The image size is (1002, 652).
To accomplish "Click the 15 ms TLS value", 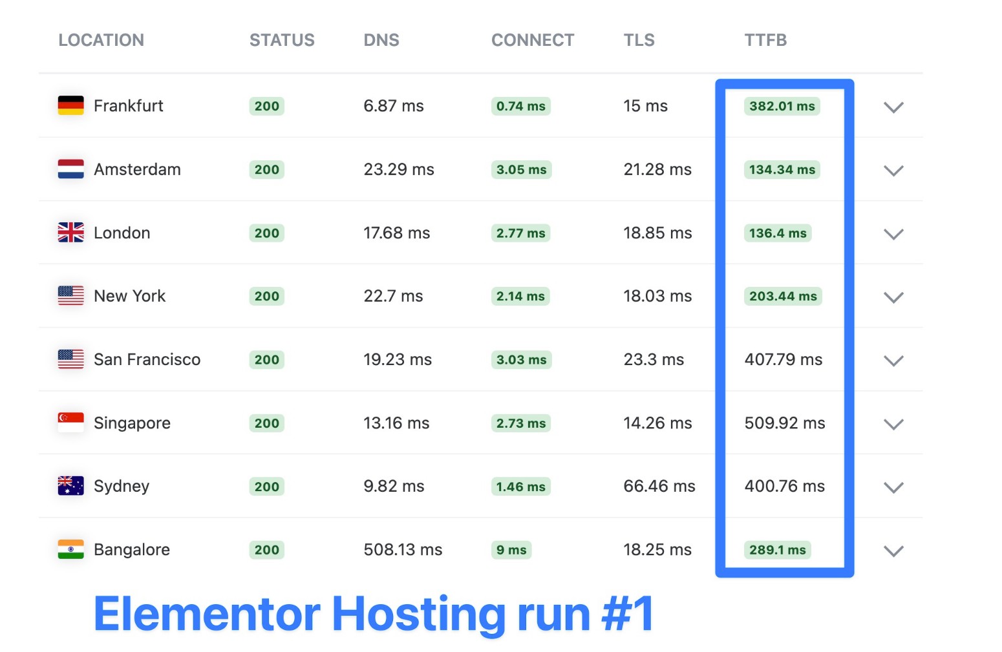I will pyautogui.click(x=646, y=106).
